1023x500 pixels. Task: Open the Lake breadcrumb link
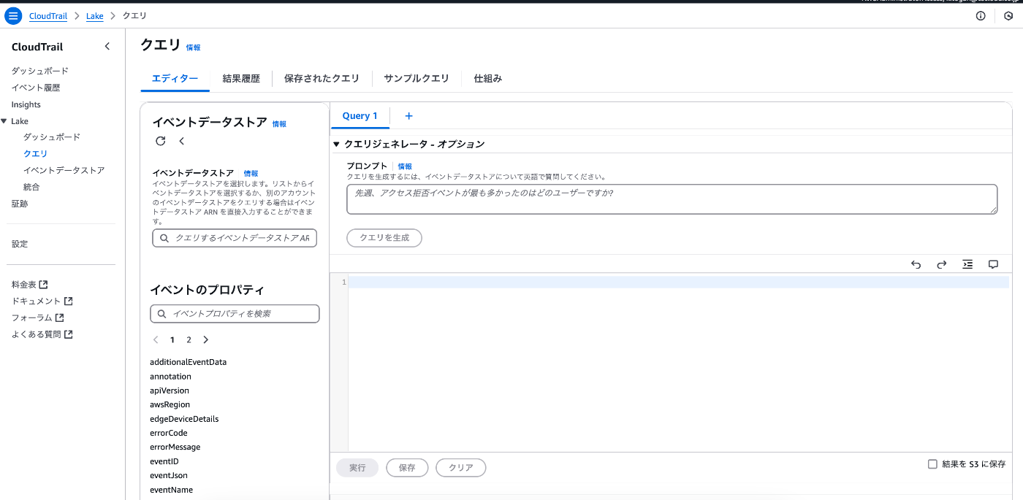coord(95,16)
